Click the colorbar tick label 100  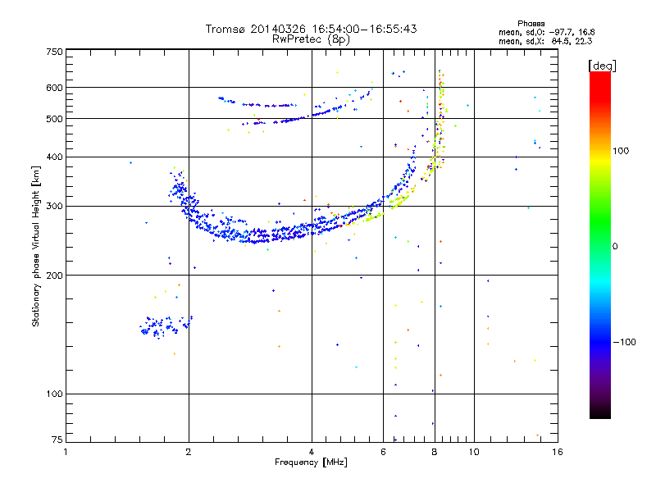pos(621,151)
